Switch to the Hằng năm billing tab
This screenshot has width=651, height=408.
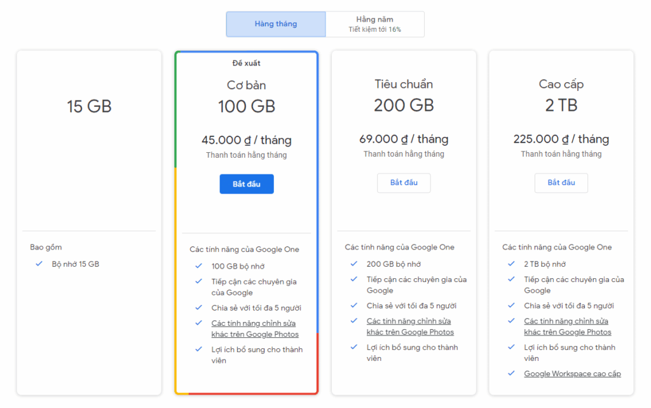click(375, 24)
